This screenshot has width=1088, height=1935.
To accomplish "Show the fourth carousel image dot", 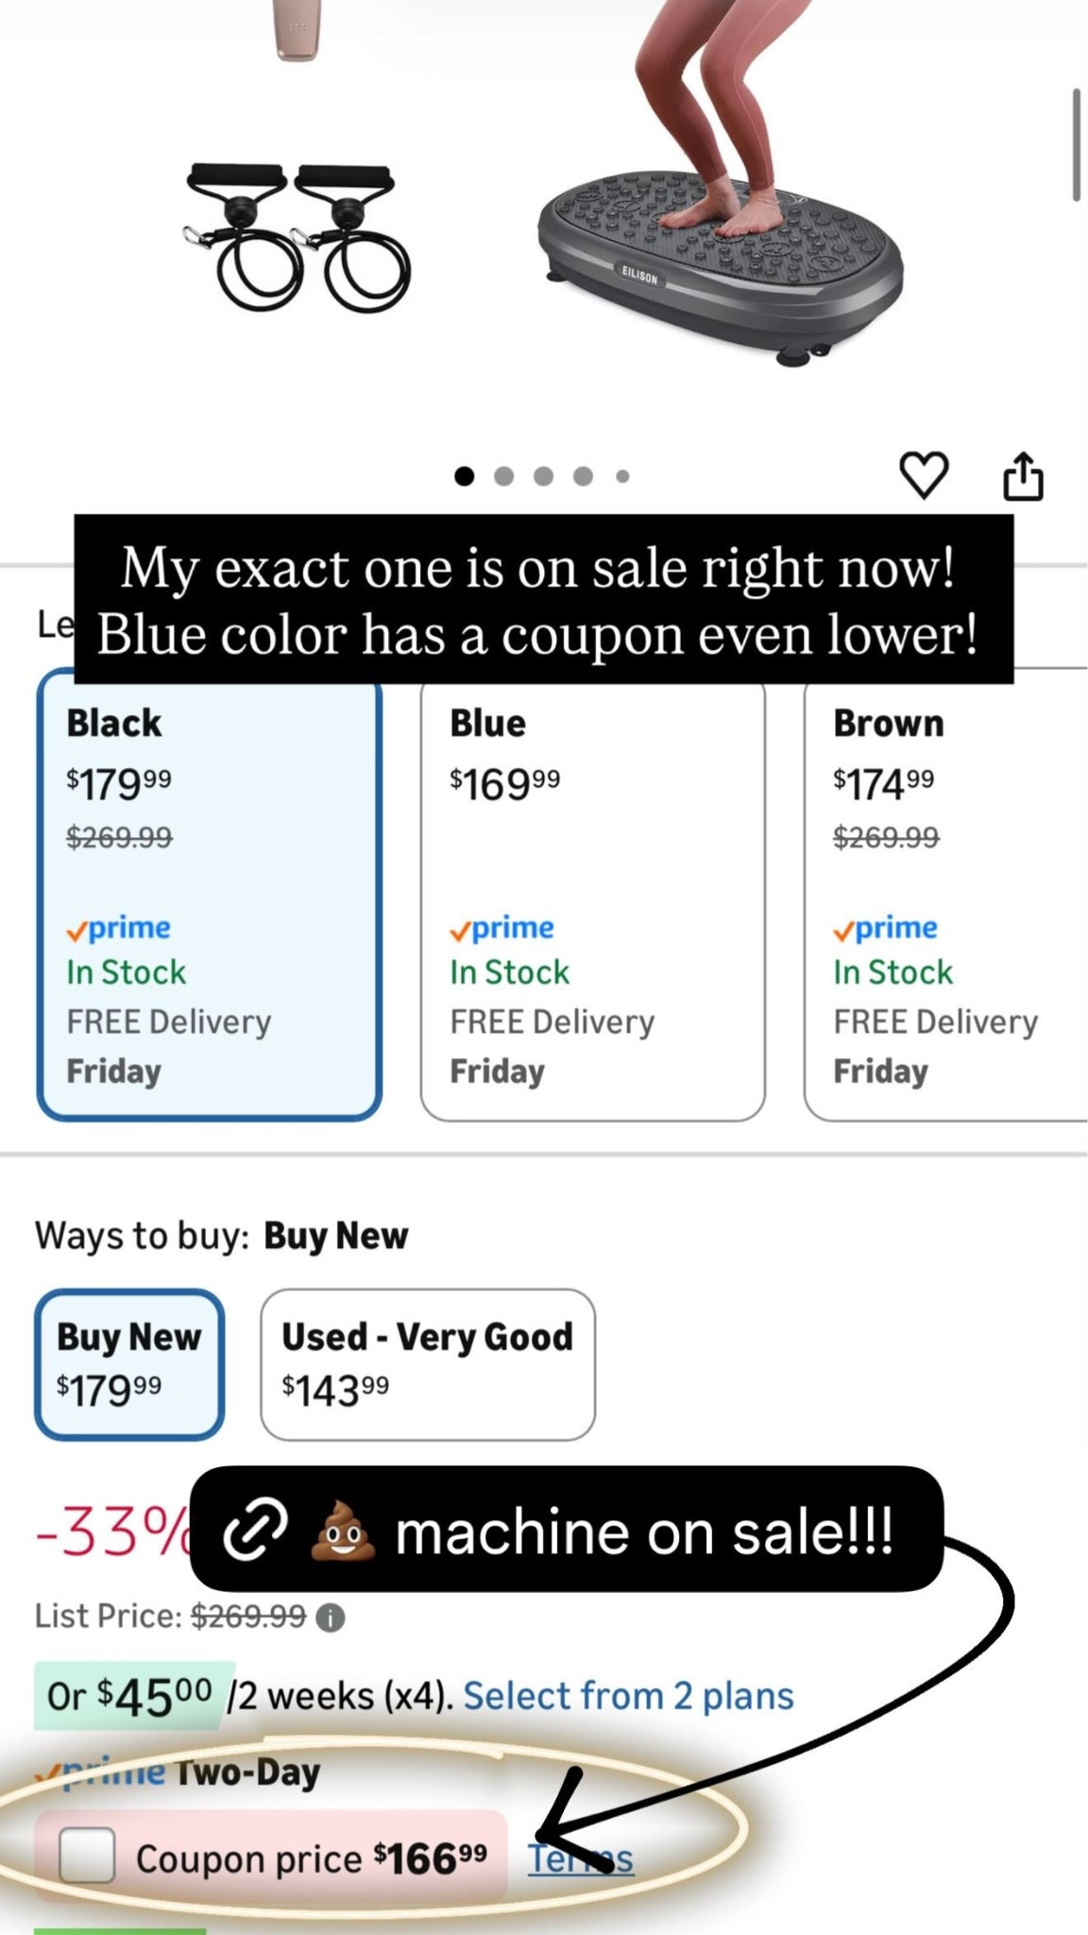I will 584,476.
